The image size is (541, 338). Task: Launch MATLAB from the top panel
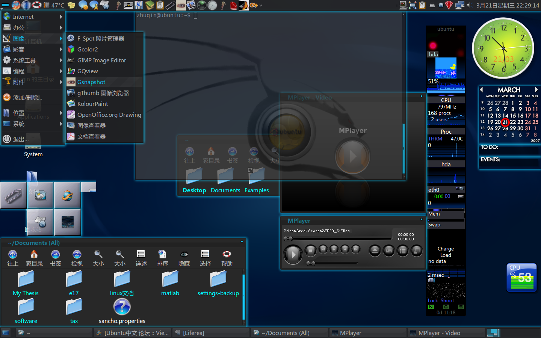coord(243,5)
